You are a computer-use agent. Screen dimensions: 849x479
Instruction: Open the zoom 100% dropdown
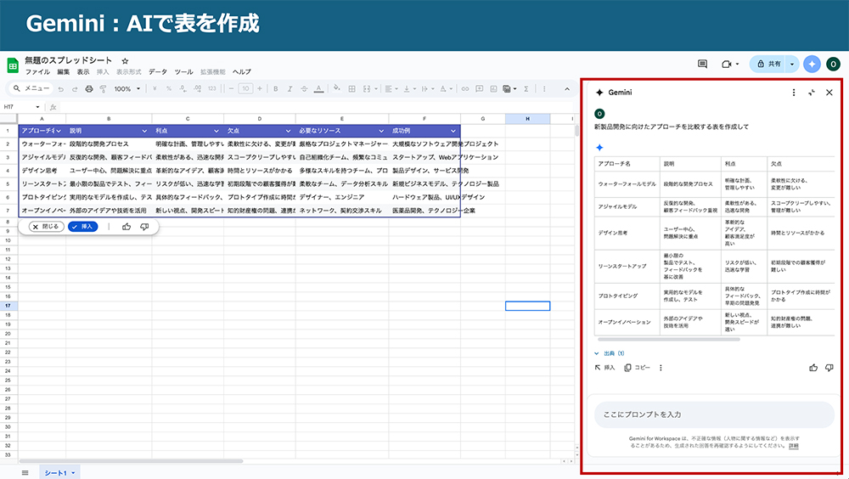pyautogui.click(x=127, y=89)
